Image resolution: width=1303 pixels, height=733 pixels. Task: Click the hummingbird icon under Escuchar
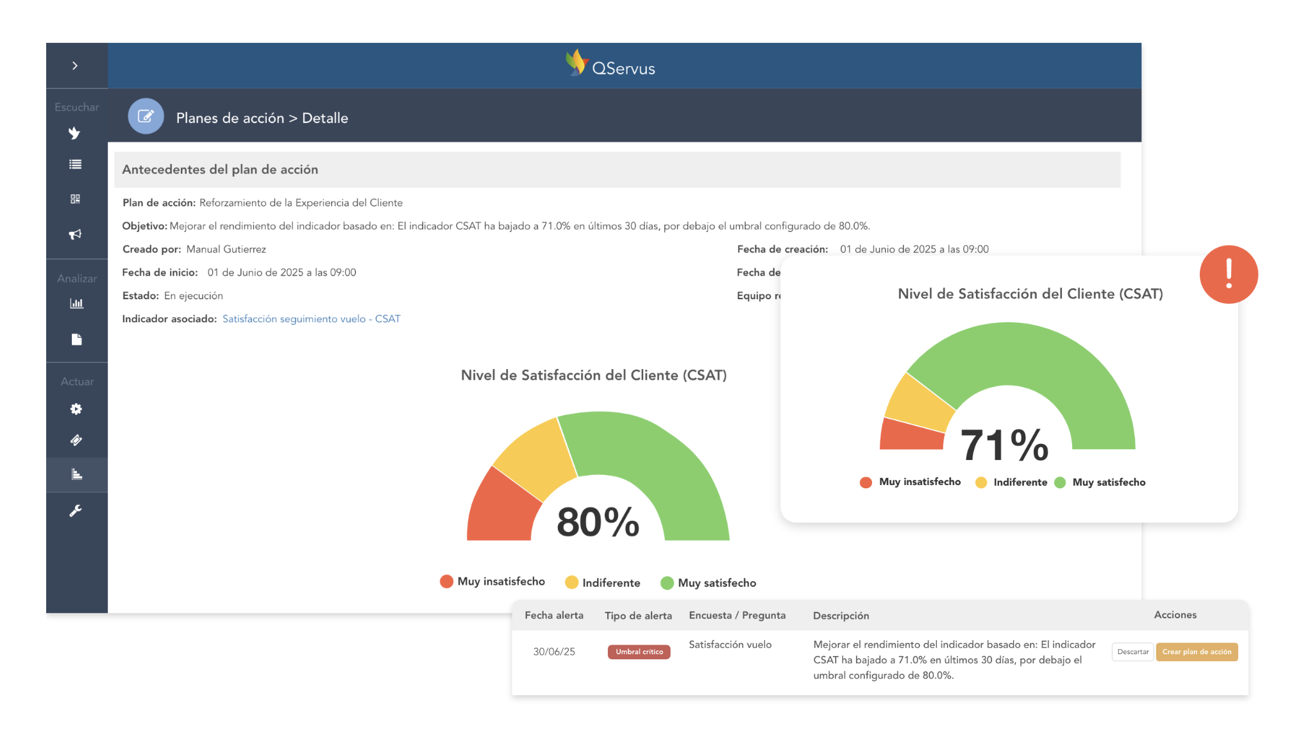(75, 133)
